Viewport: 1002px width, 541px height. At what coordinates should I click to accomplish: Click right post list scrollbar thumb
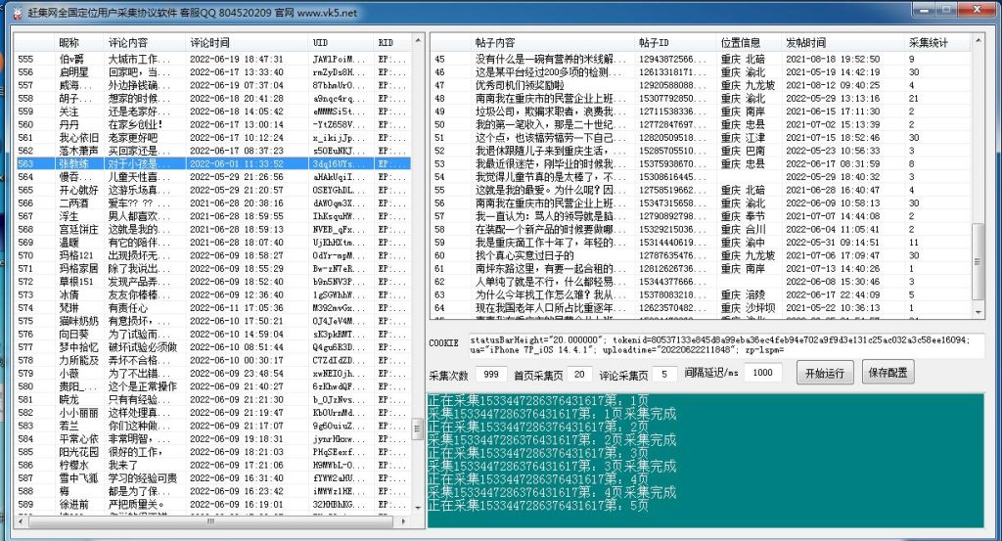(978, 261)
